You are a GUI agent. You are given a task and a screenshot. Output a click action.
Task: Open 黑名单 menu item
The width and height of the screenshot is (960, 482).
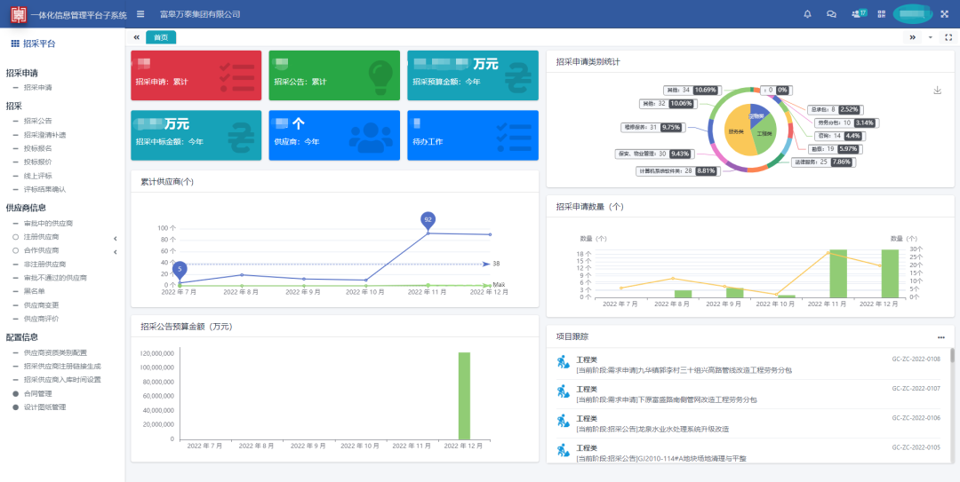35,292
